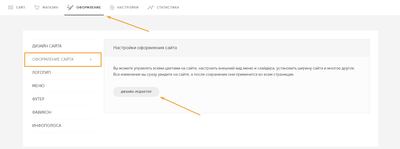Open the ФУТЕР section
The height and width of the screenshot is (149, 400).
[x=63, y=99]
